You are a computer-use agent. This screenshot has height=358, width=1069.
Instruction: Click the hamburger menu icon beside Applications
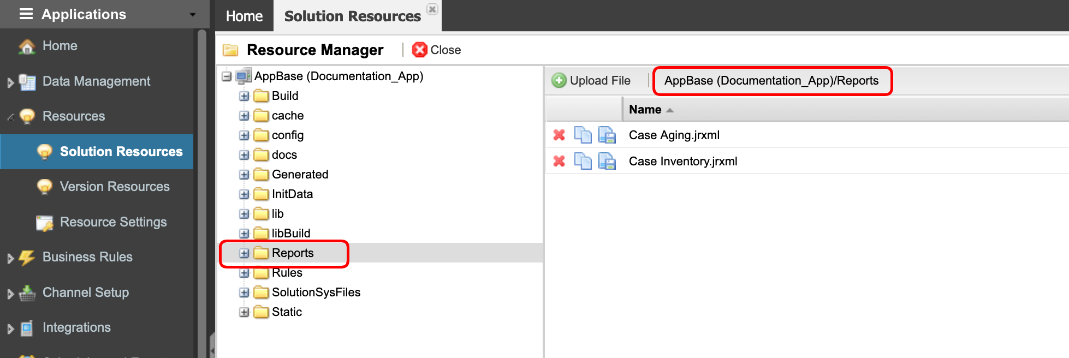click(x=26, y=14)
